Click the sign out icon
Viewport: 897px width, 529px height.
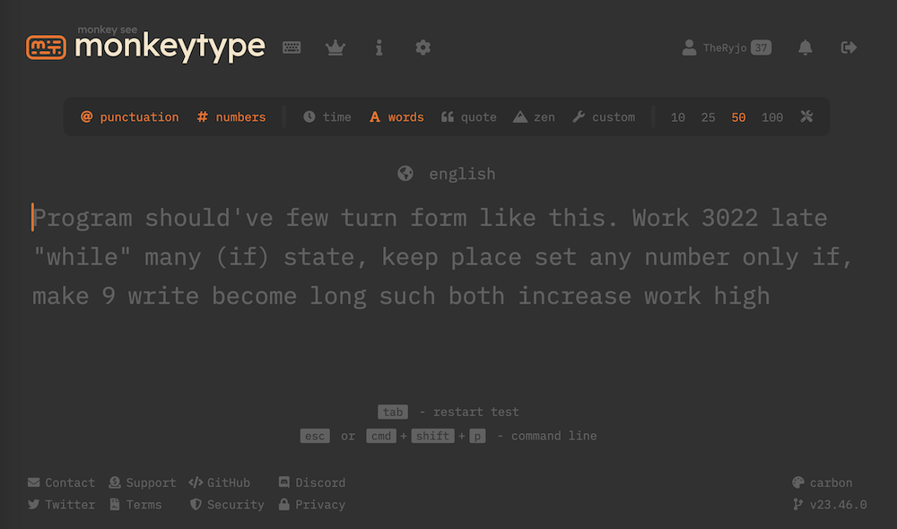(x=849, y=48)
